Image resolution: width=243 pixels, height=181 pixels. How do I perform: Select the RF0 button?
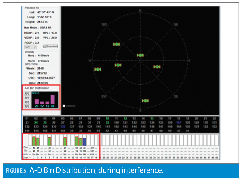(27, 93)
